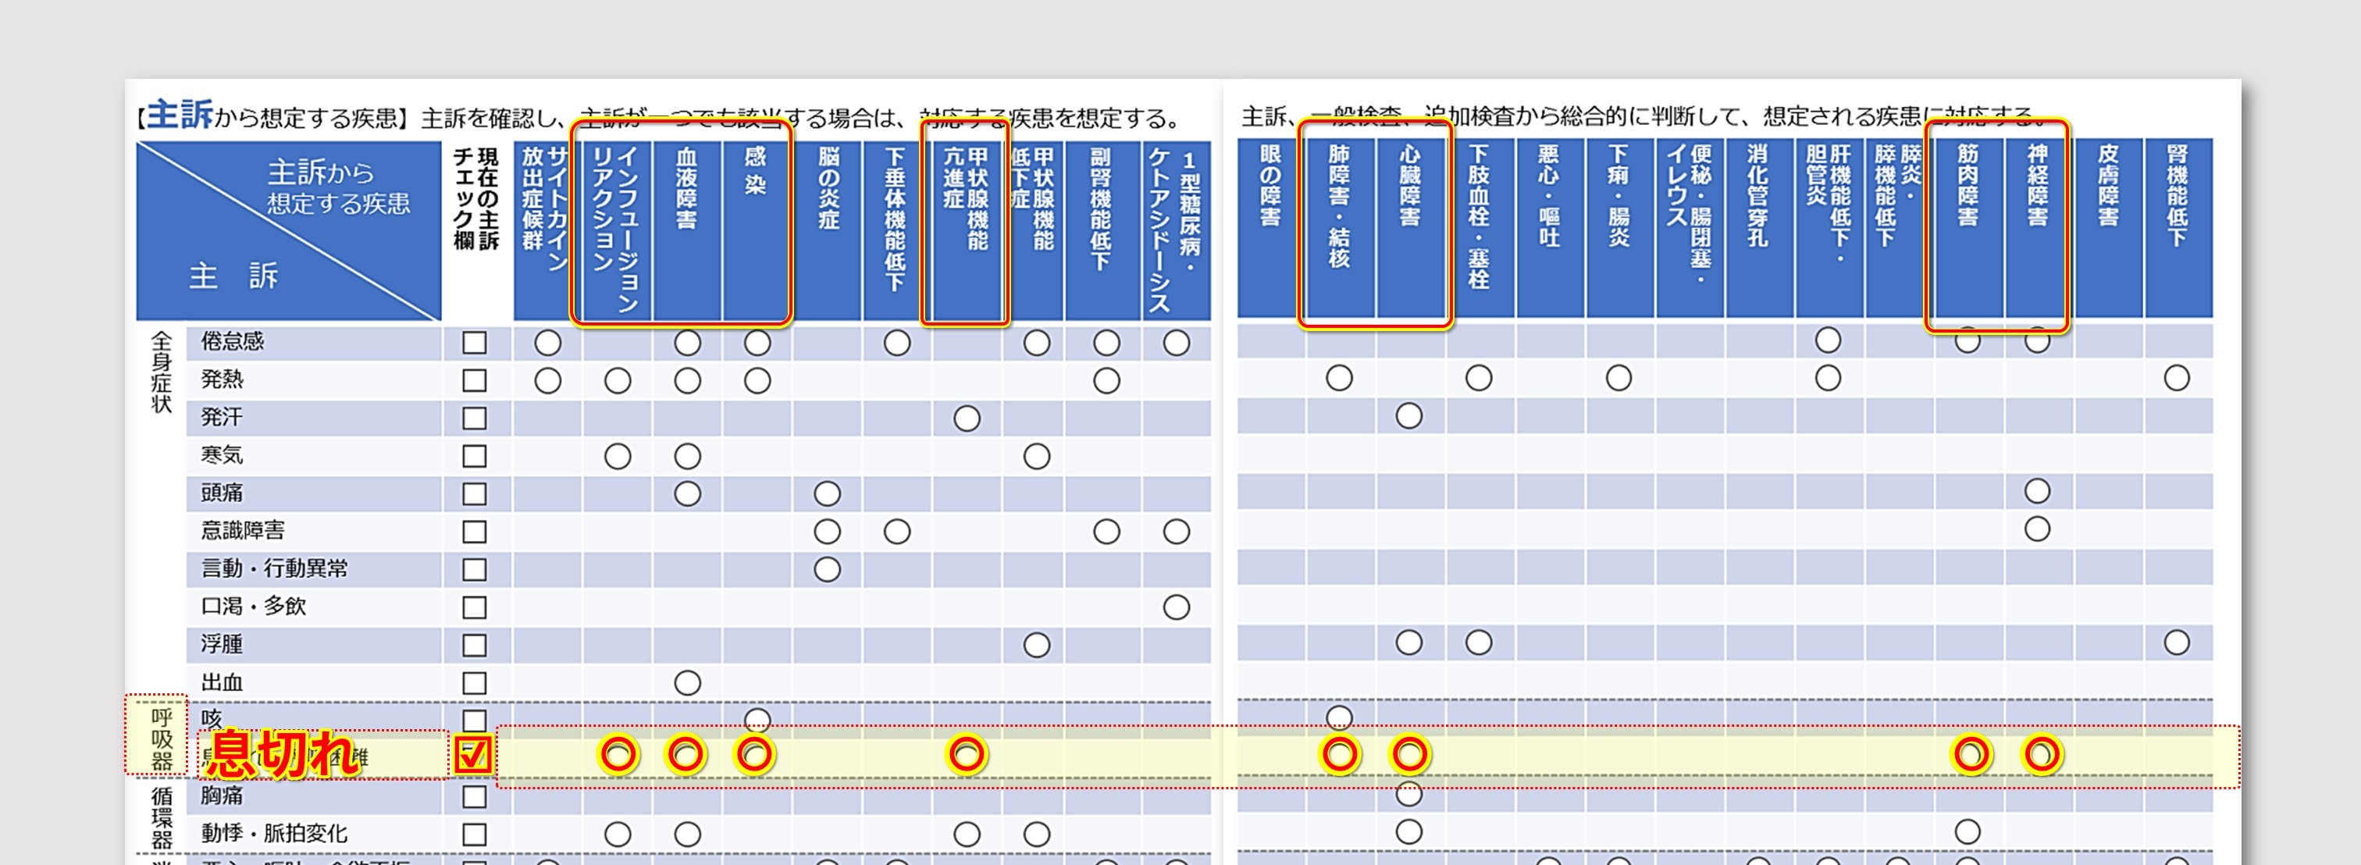
Task: Check the 倦怠感 checkbox
Action: click(x=474, y=343)
